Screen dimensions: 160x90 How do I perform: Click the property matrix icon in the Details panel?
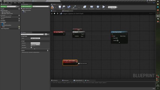pos(46,34)
